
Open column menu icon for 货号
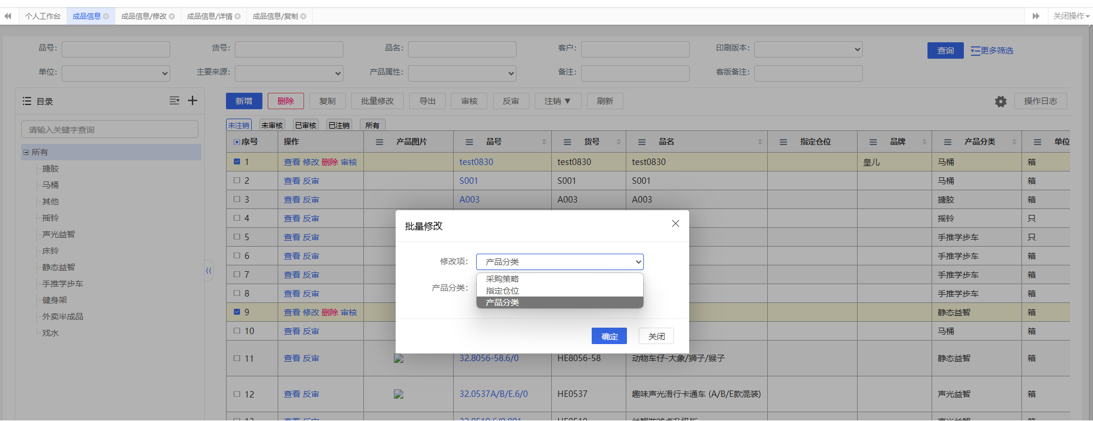568,142
